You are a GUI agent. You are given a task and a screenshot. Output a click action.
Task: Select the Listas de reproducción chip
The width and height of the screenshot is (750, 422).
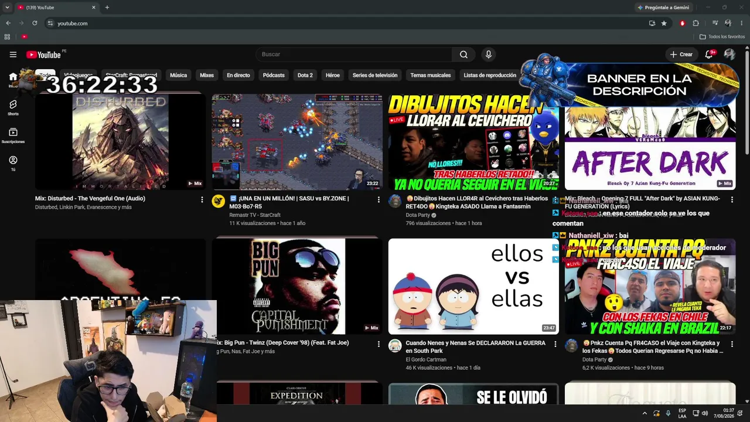click(x=490, y=75)
